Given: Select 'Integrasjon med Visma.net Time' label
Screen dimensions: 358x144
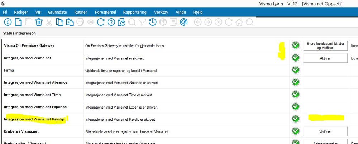Looking at the screenshot, I should point(32,95).
